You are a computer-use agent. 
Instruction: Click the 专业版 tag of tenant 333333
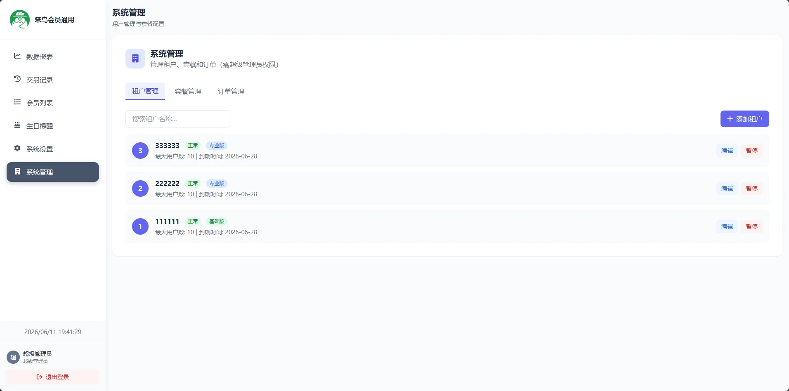click(x=217, y=146)
